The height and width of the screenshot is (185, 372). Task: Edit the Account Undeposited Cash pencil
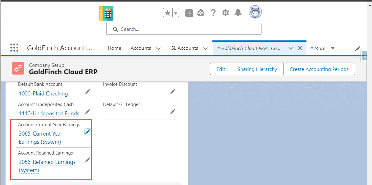pos(88,111)
